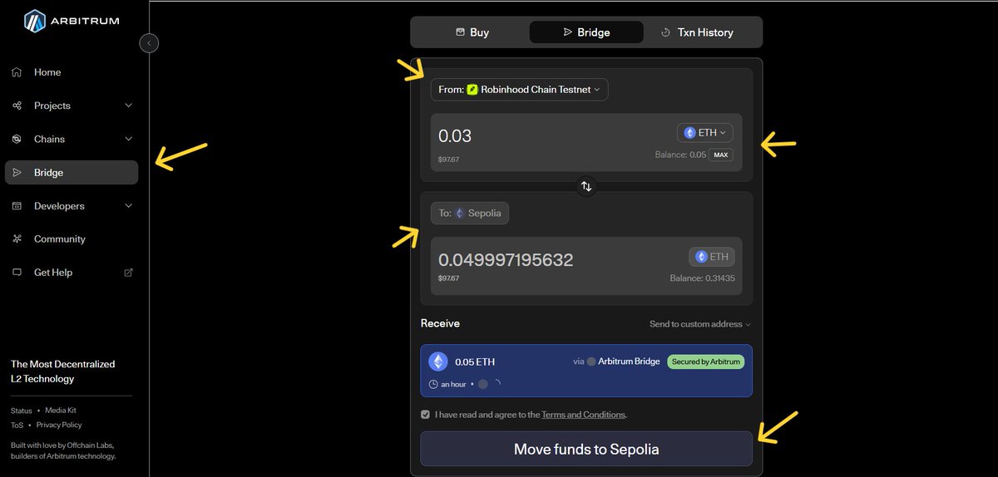Open the Media Kit link
The width and height of the screenshot is (998, 477).
(x=61, y=411)
